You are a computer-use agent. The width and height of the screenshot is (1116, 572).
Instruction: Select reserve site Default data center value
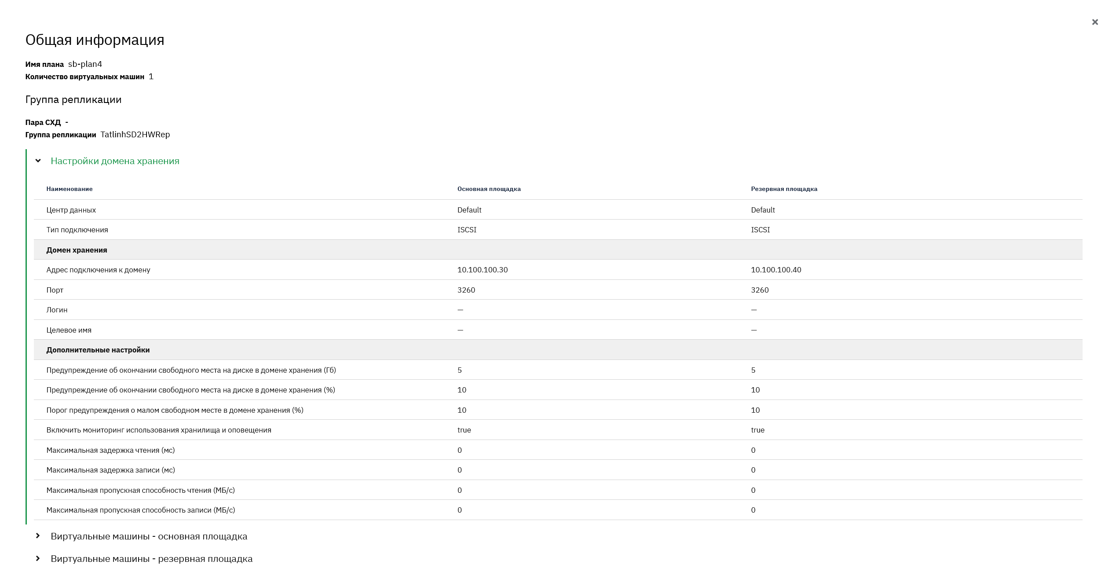762,210
